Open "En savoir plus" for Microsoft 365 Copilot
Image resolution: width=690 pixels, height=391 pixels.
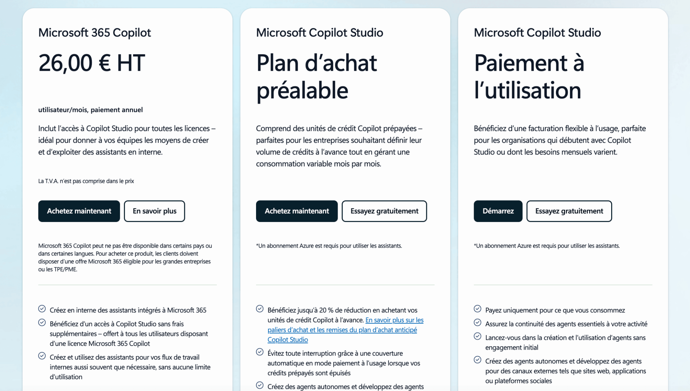click(154, 211)
